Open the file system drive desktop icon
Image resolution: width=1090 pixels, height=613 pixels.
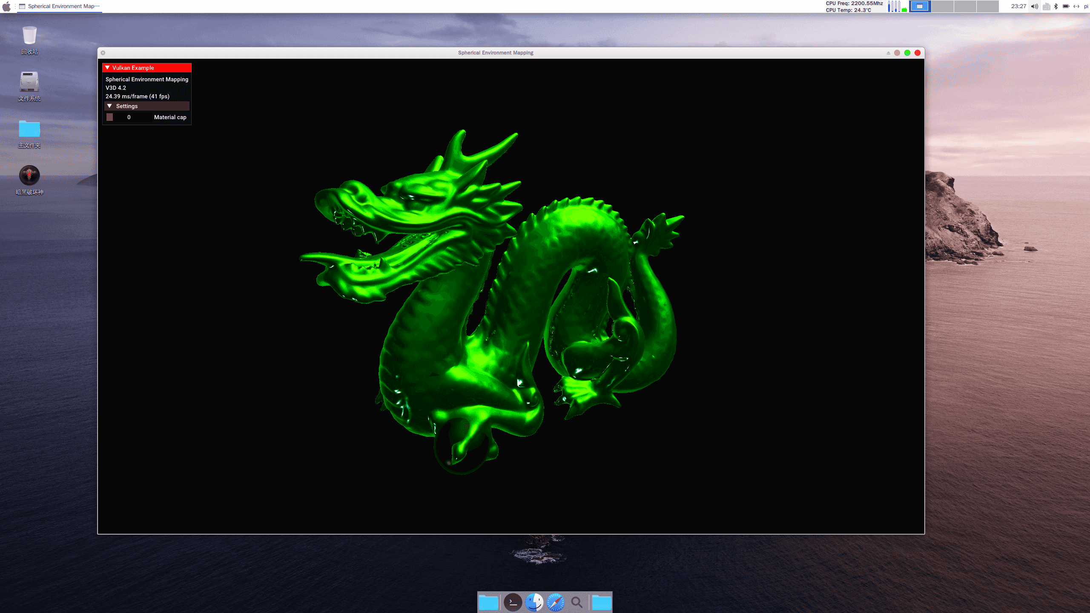click(x=29, y=82)
